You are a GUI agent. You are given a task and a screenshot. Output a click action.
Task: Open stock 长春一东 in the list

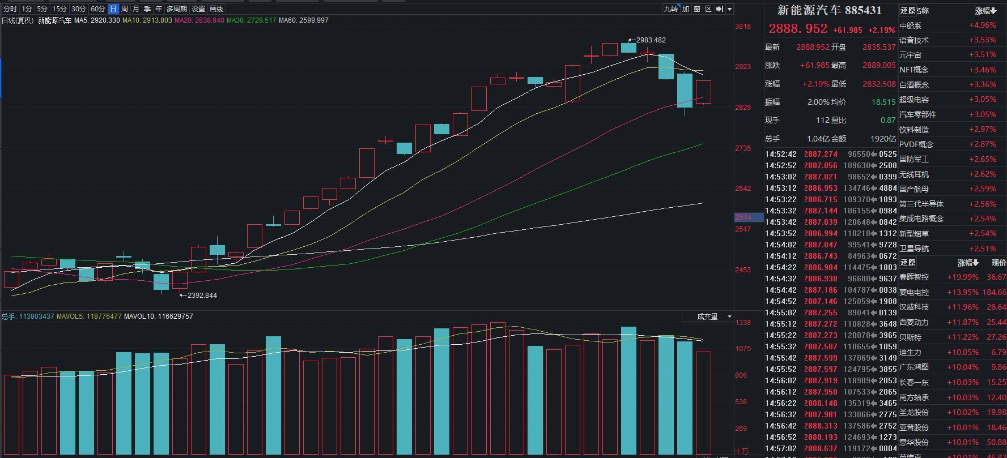952,383
